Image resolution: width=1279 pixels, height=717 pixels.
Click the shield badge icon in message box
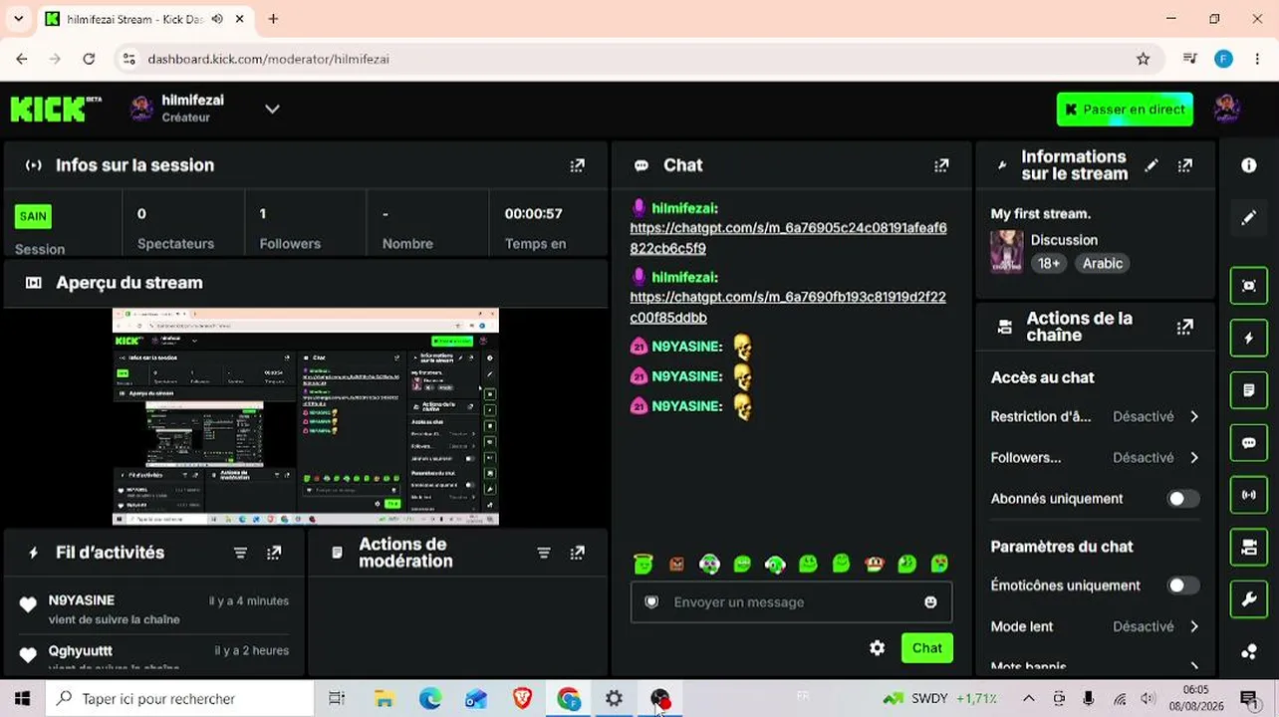[651, 602]
